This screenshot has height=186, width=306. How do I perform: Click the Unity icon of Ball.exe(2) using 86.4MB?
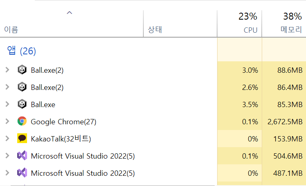click(22, 87)
